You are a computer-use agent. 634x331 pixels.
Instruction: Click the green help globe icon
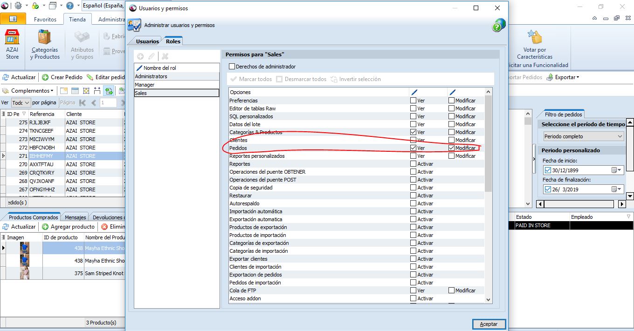(498, 26)
